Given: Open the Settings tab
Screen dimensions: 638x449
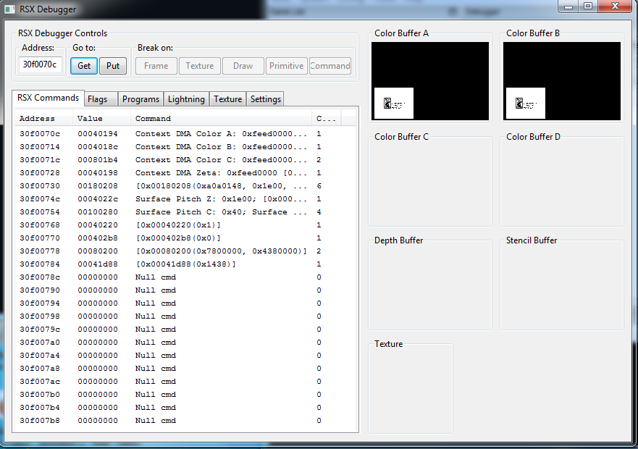Looking at the screenshot, I should 265,99.
